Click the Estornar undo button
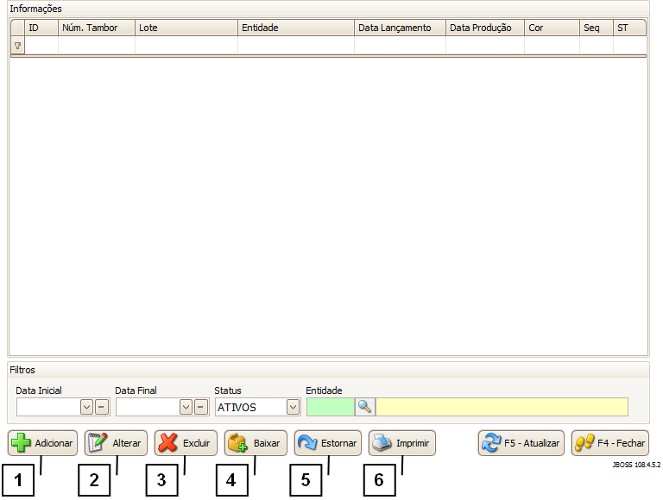Image resolution: width=663 pixels, height=500 pixels. click(x=327, y=443)
